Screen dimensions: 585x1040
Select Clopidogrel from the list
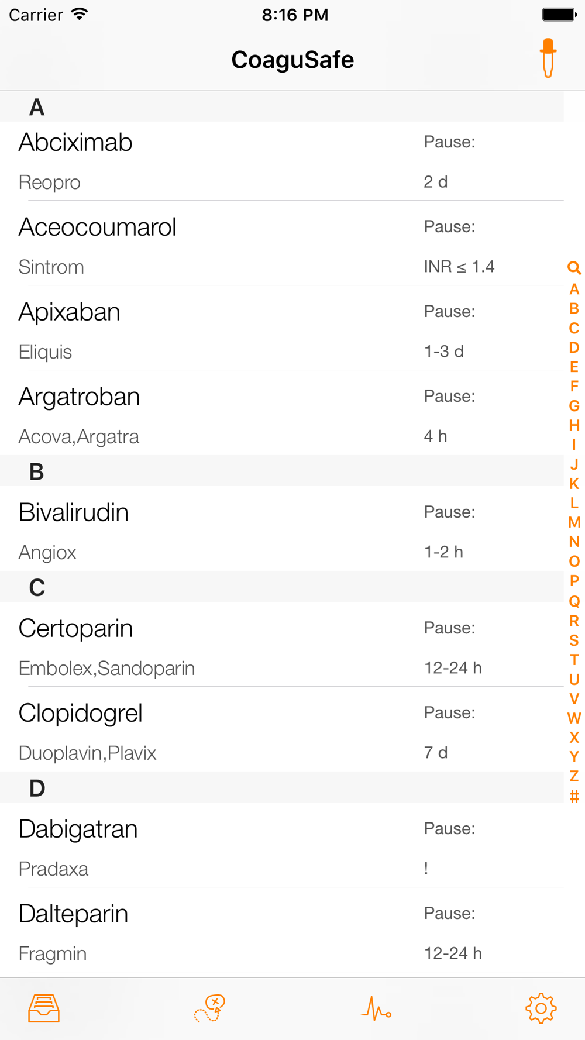281,732
